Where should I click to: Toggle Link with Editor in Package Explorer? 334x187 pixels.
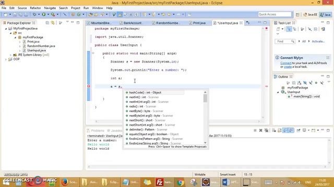(53, 23)
